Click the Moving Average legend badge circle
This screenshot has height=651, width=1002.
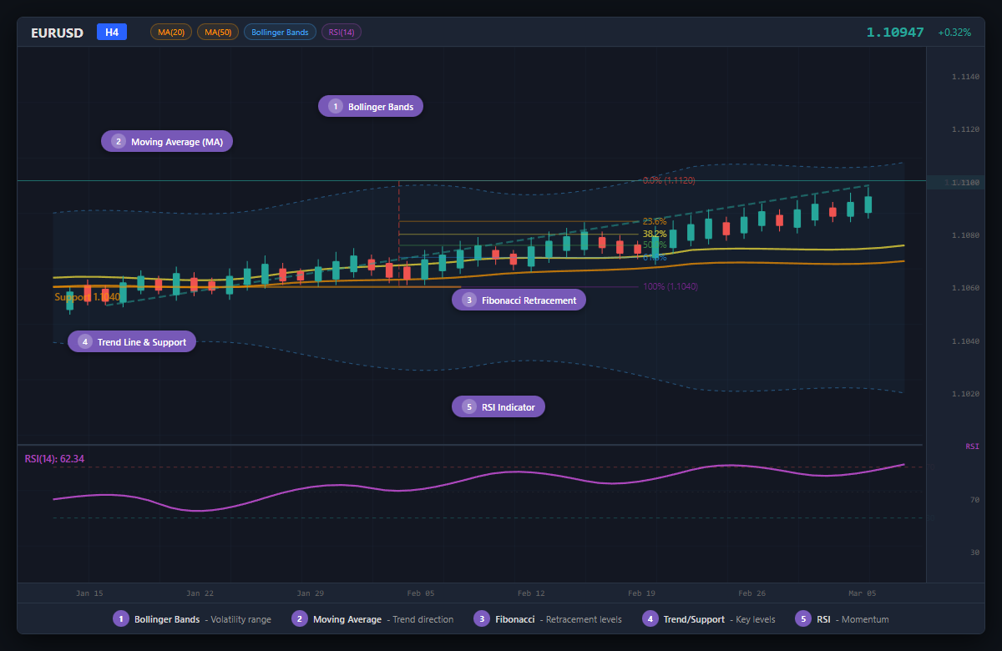300,619
